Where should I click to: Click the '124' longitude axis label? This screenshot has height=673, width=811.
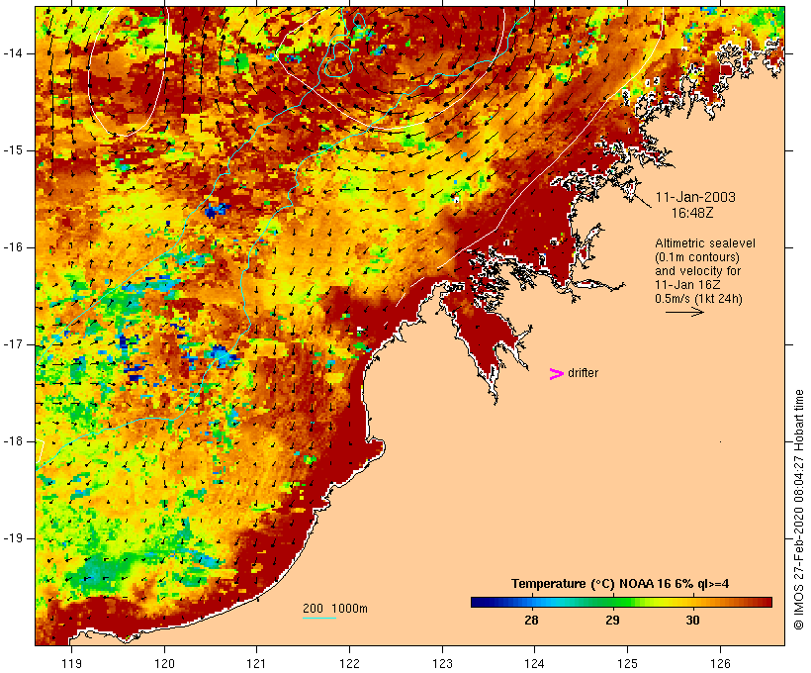click(534, 663)
